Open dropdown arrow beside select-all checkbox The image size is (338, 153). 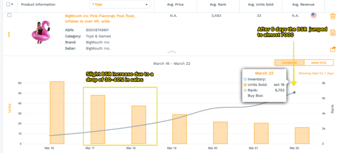pos(12,5)
